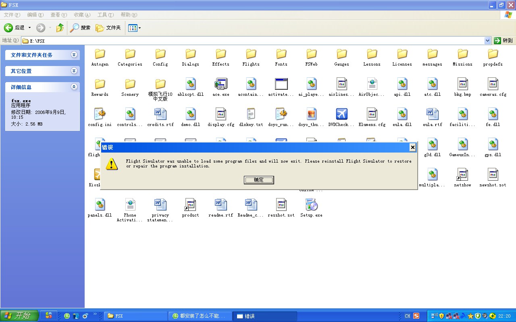516x322 pixels.
Task: Open the Search (搜索) toolbar button
Action: pyautogui.click(x=80, y=28)
